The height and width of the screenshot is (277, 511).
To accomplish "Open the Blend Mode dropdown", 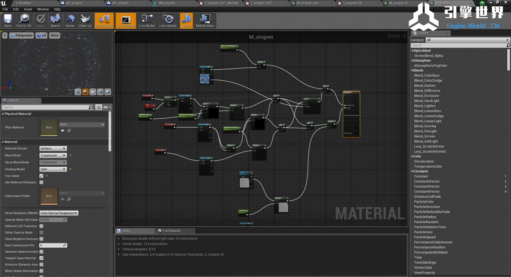I will point(53,155).
